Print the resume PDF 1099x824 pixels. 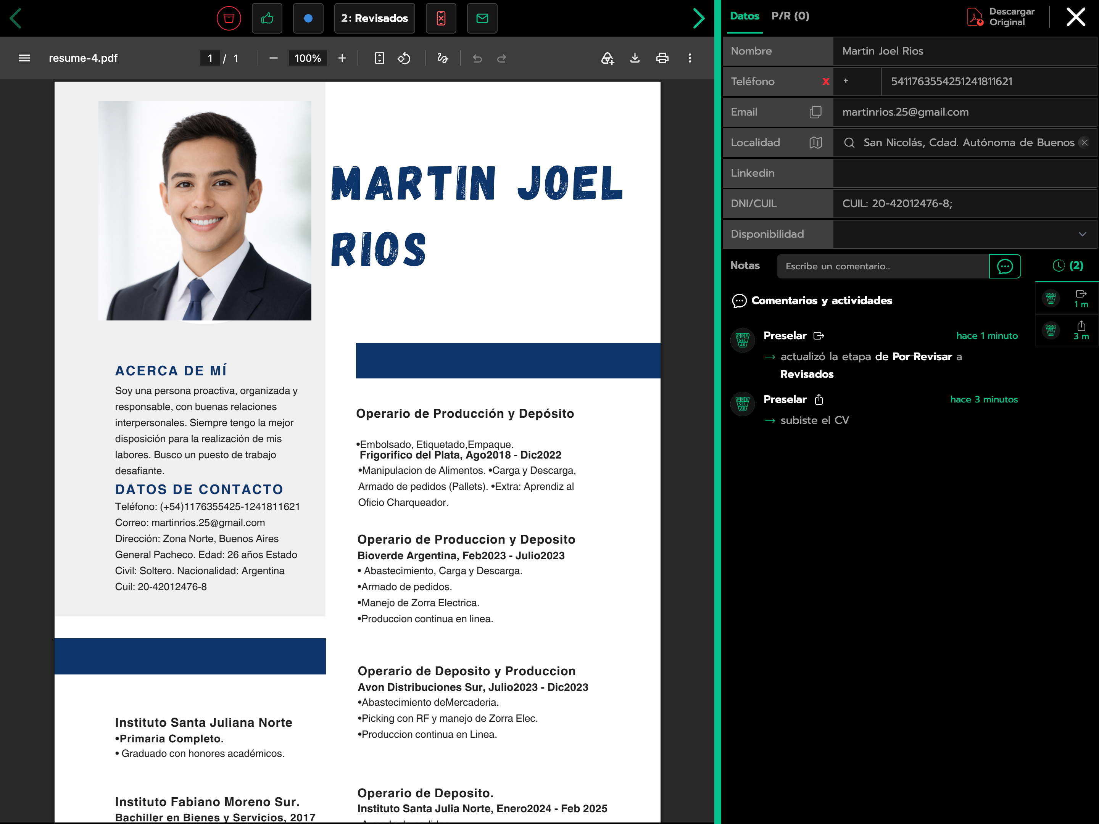click(x=662, y=58)
